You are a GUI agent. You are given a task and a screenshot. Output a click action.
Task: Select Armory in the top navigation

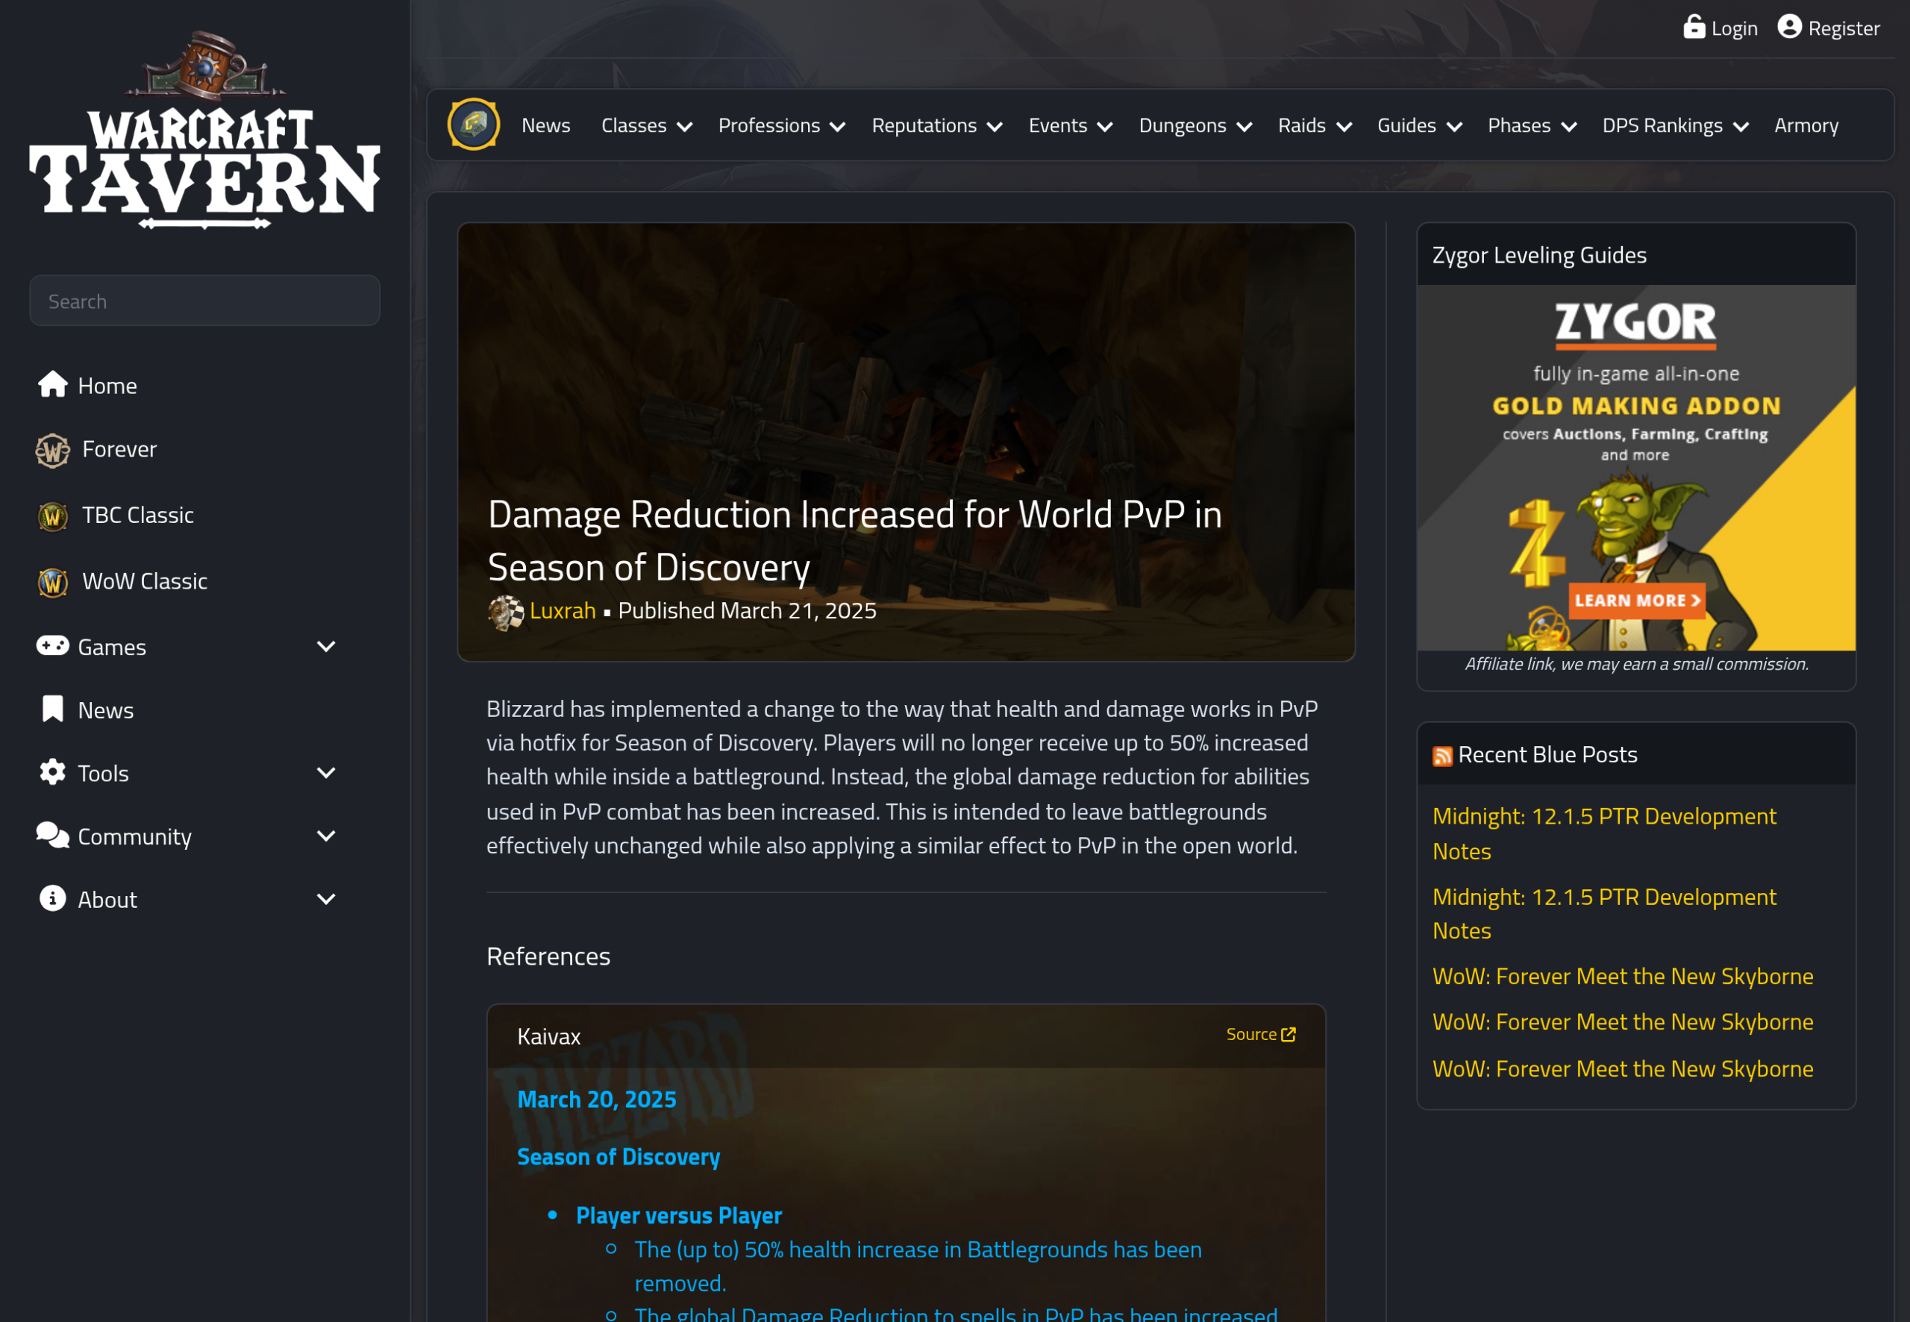(1806, 125)
